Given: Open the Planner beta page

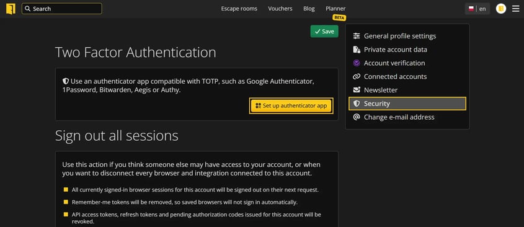Looking at the screenshot, I should (335, 9).
